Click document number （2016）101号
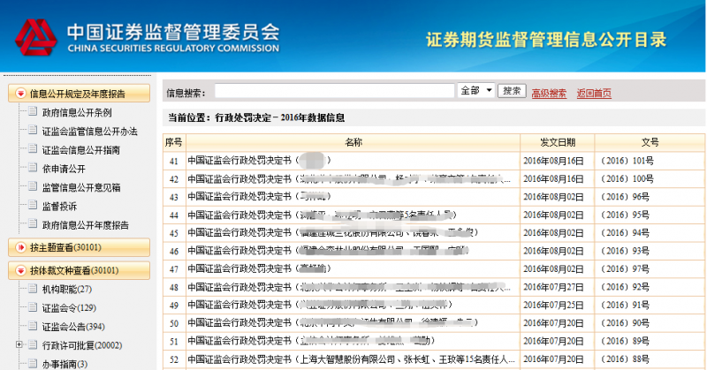This screenshot has height=370, width=707. [x=625, y=161]
